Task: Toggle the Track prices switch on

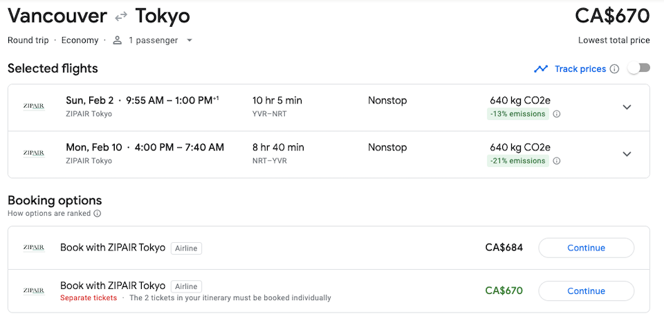Action: click(x=638, y=68)
